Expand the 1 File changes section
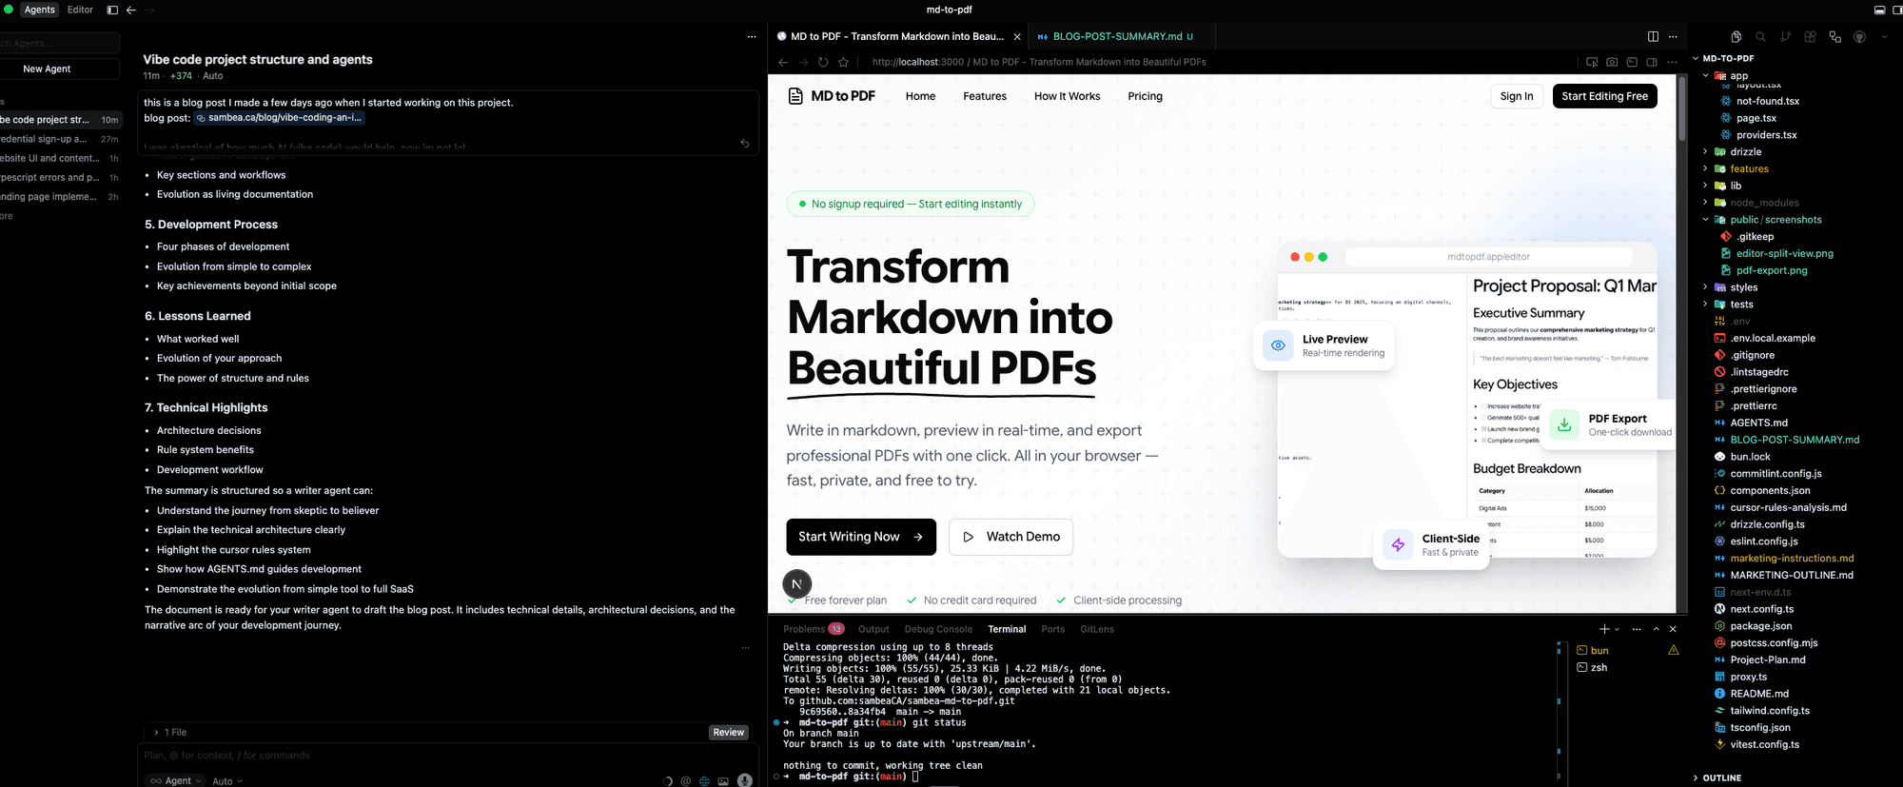 (x=171, y=732)
